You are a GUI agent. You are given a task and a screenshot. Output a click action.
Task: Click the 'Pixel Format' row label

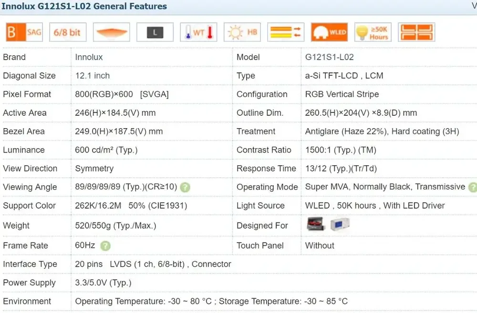coord(27,94)
